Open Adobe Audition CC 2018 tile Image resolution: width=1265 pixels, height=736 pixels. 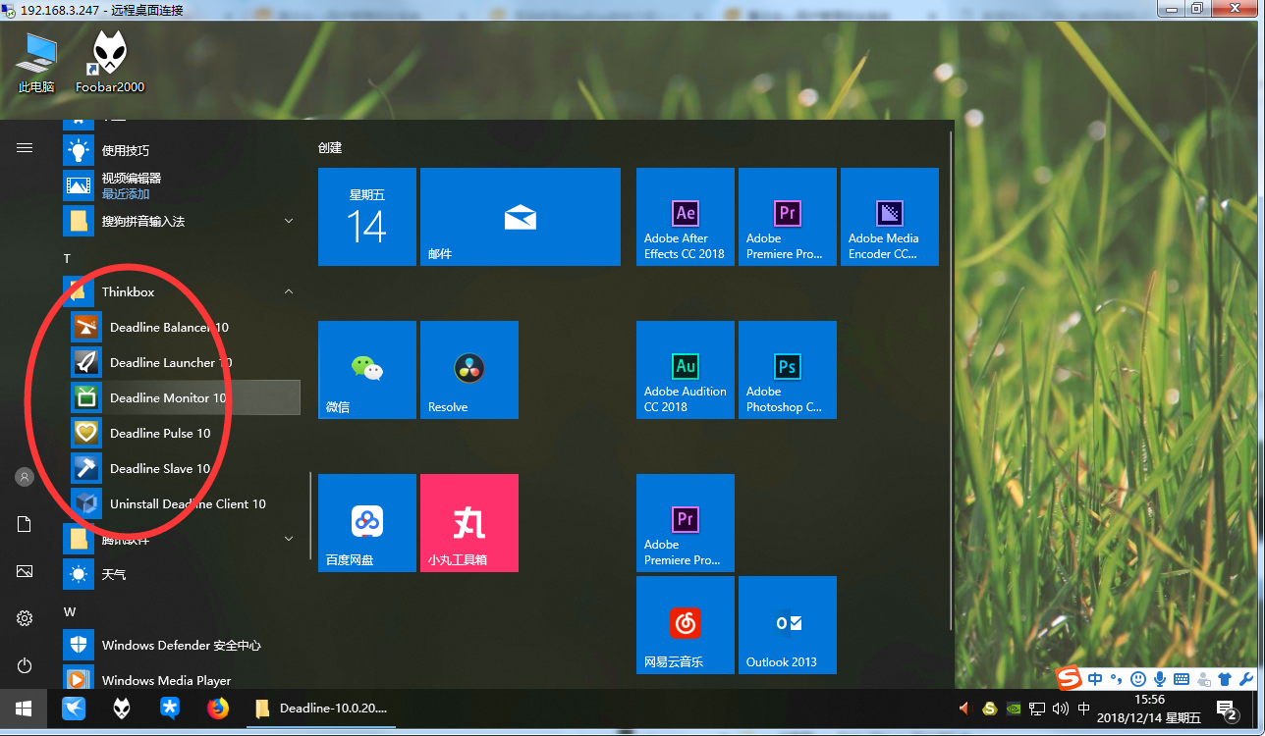pos(686,370)
